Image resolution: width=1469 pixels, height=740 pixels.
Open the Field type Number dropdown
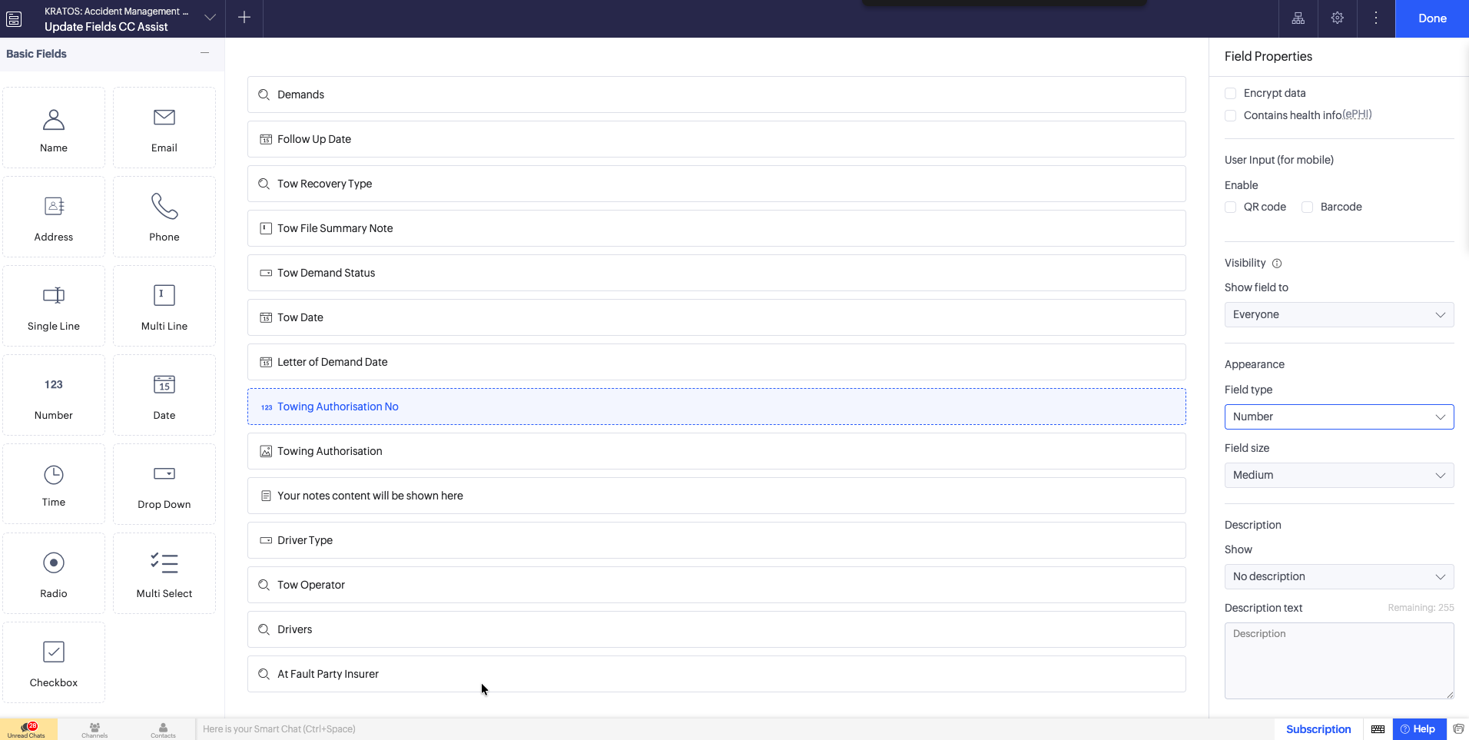pyautogui.click(x=1339, y=416)
